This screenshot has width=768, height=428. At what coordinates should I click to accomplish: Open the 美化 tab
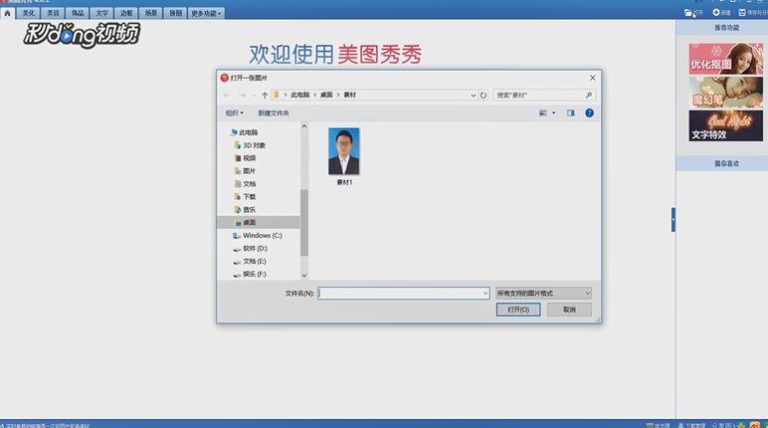coord(29,13)
